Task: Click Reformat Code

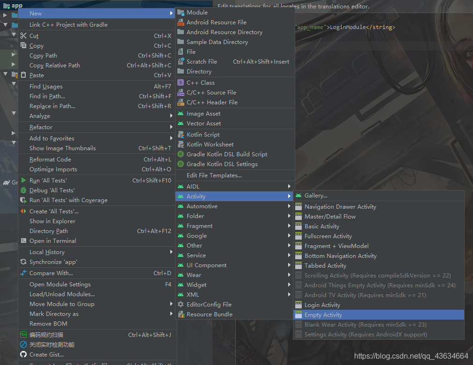Action: coord(96,159)
